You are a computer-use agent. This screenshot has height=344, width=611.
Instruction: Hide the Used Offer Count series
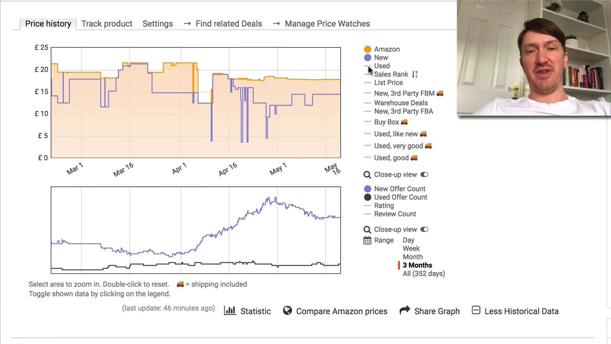400,197
